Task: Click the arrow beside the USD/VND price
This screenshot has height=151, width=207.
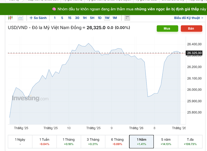Action: (x=84, y=28)
